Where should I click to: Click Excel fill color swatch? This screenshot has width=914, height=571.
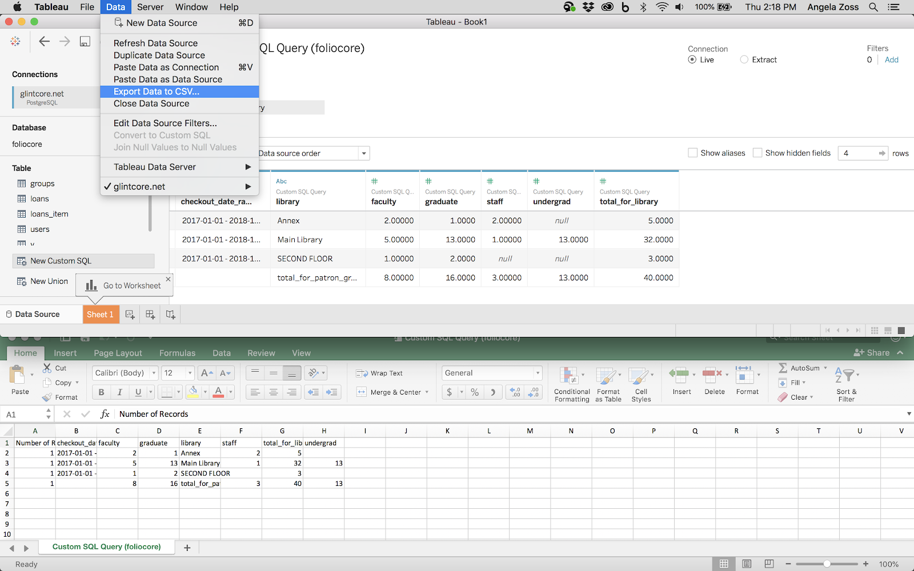click(193, 392)
